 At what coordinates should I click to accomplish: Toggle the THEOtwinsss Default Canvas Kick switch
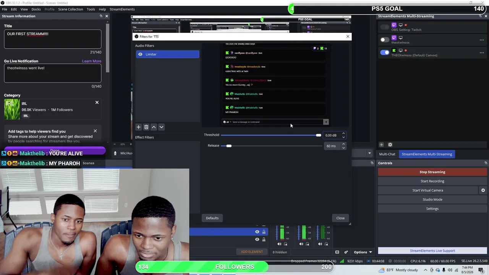[x=385, y=52]
